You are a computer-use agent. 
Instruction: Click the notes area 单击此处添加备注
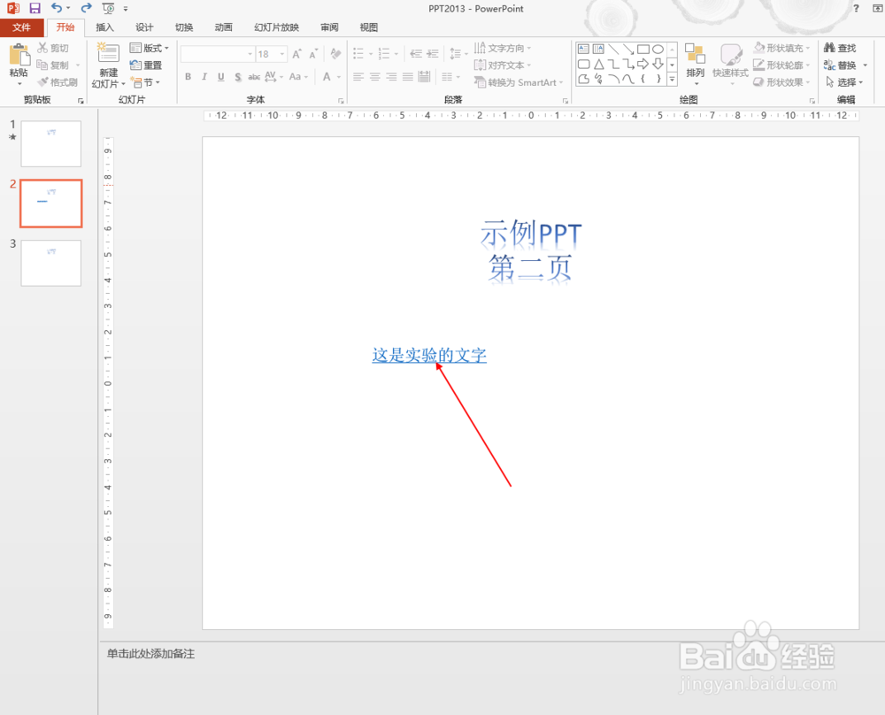coord(150,653)
